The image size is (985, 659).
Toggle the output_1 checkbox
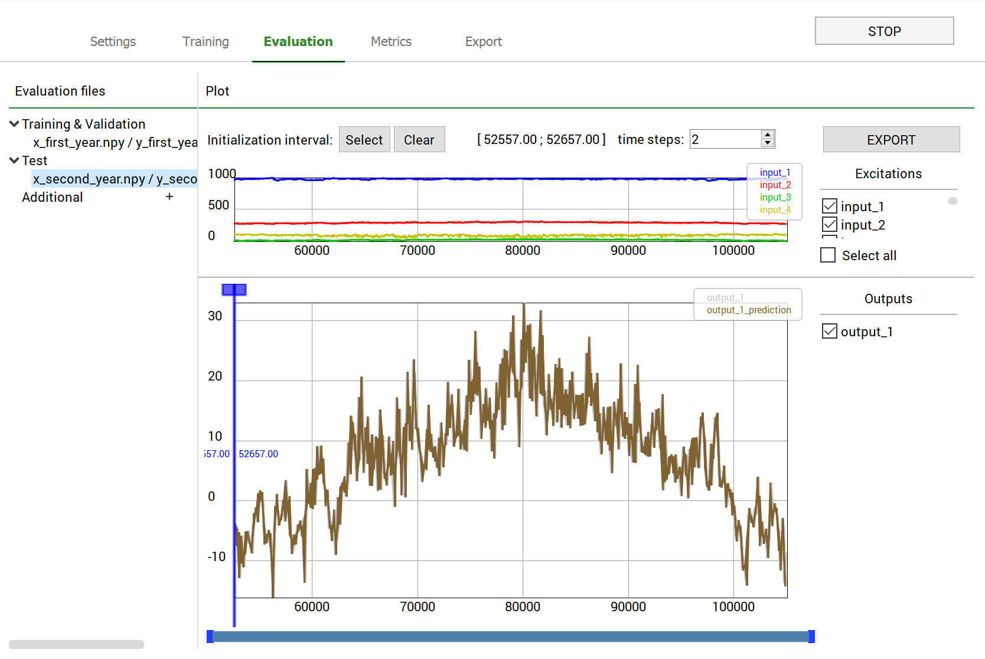(829, 332)
